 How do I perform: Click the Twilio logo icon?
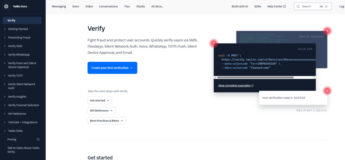[6, 7]
